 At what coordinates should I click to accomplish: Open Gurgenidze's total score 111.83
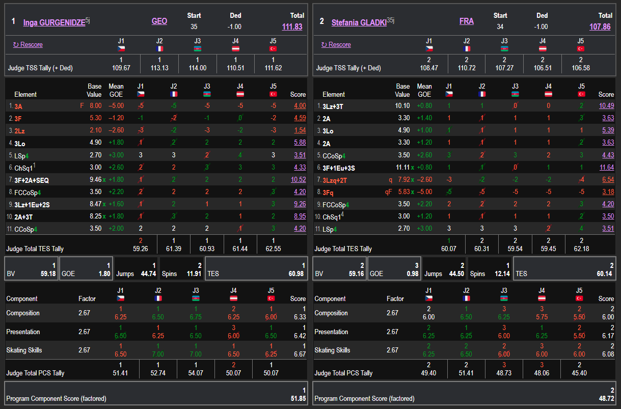click(292, 27)
